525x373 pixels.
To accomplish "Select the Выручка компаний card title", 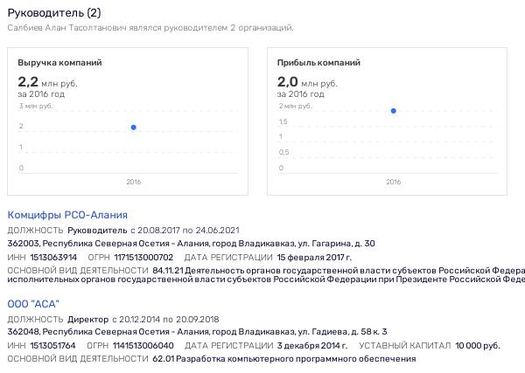I will click(59, 64).
